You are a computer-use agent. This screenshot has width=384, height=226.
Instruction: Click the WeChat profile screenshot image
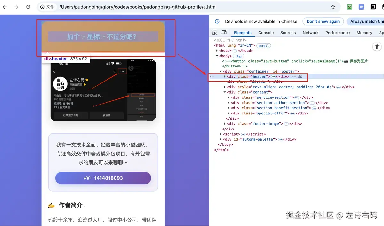point(103,90)
